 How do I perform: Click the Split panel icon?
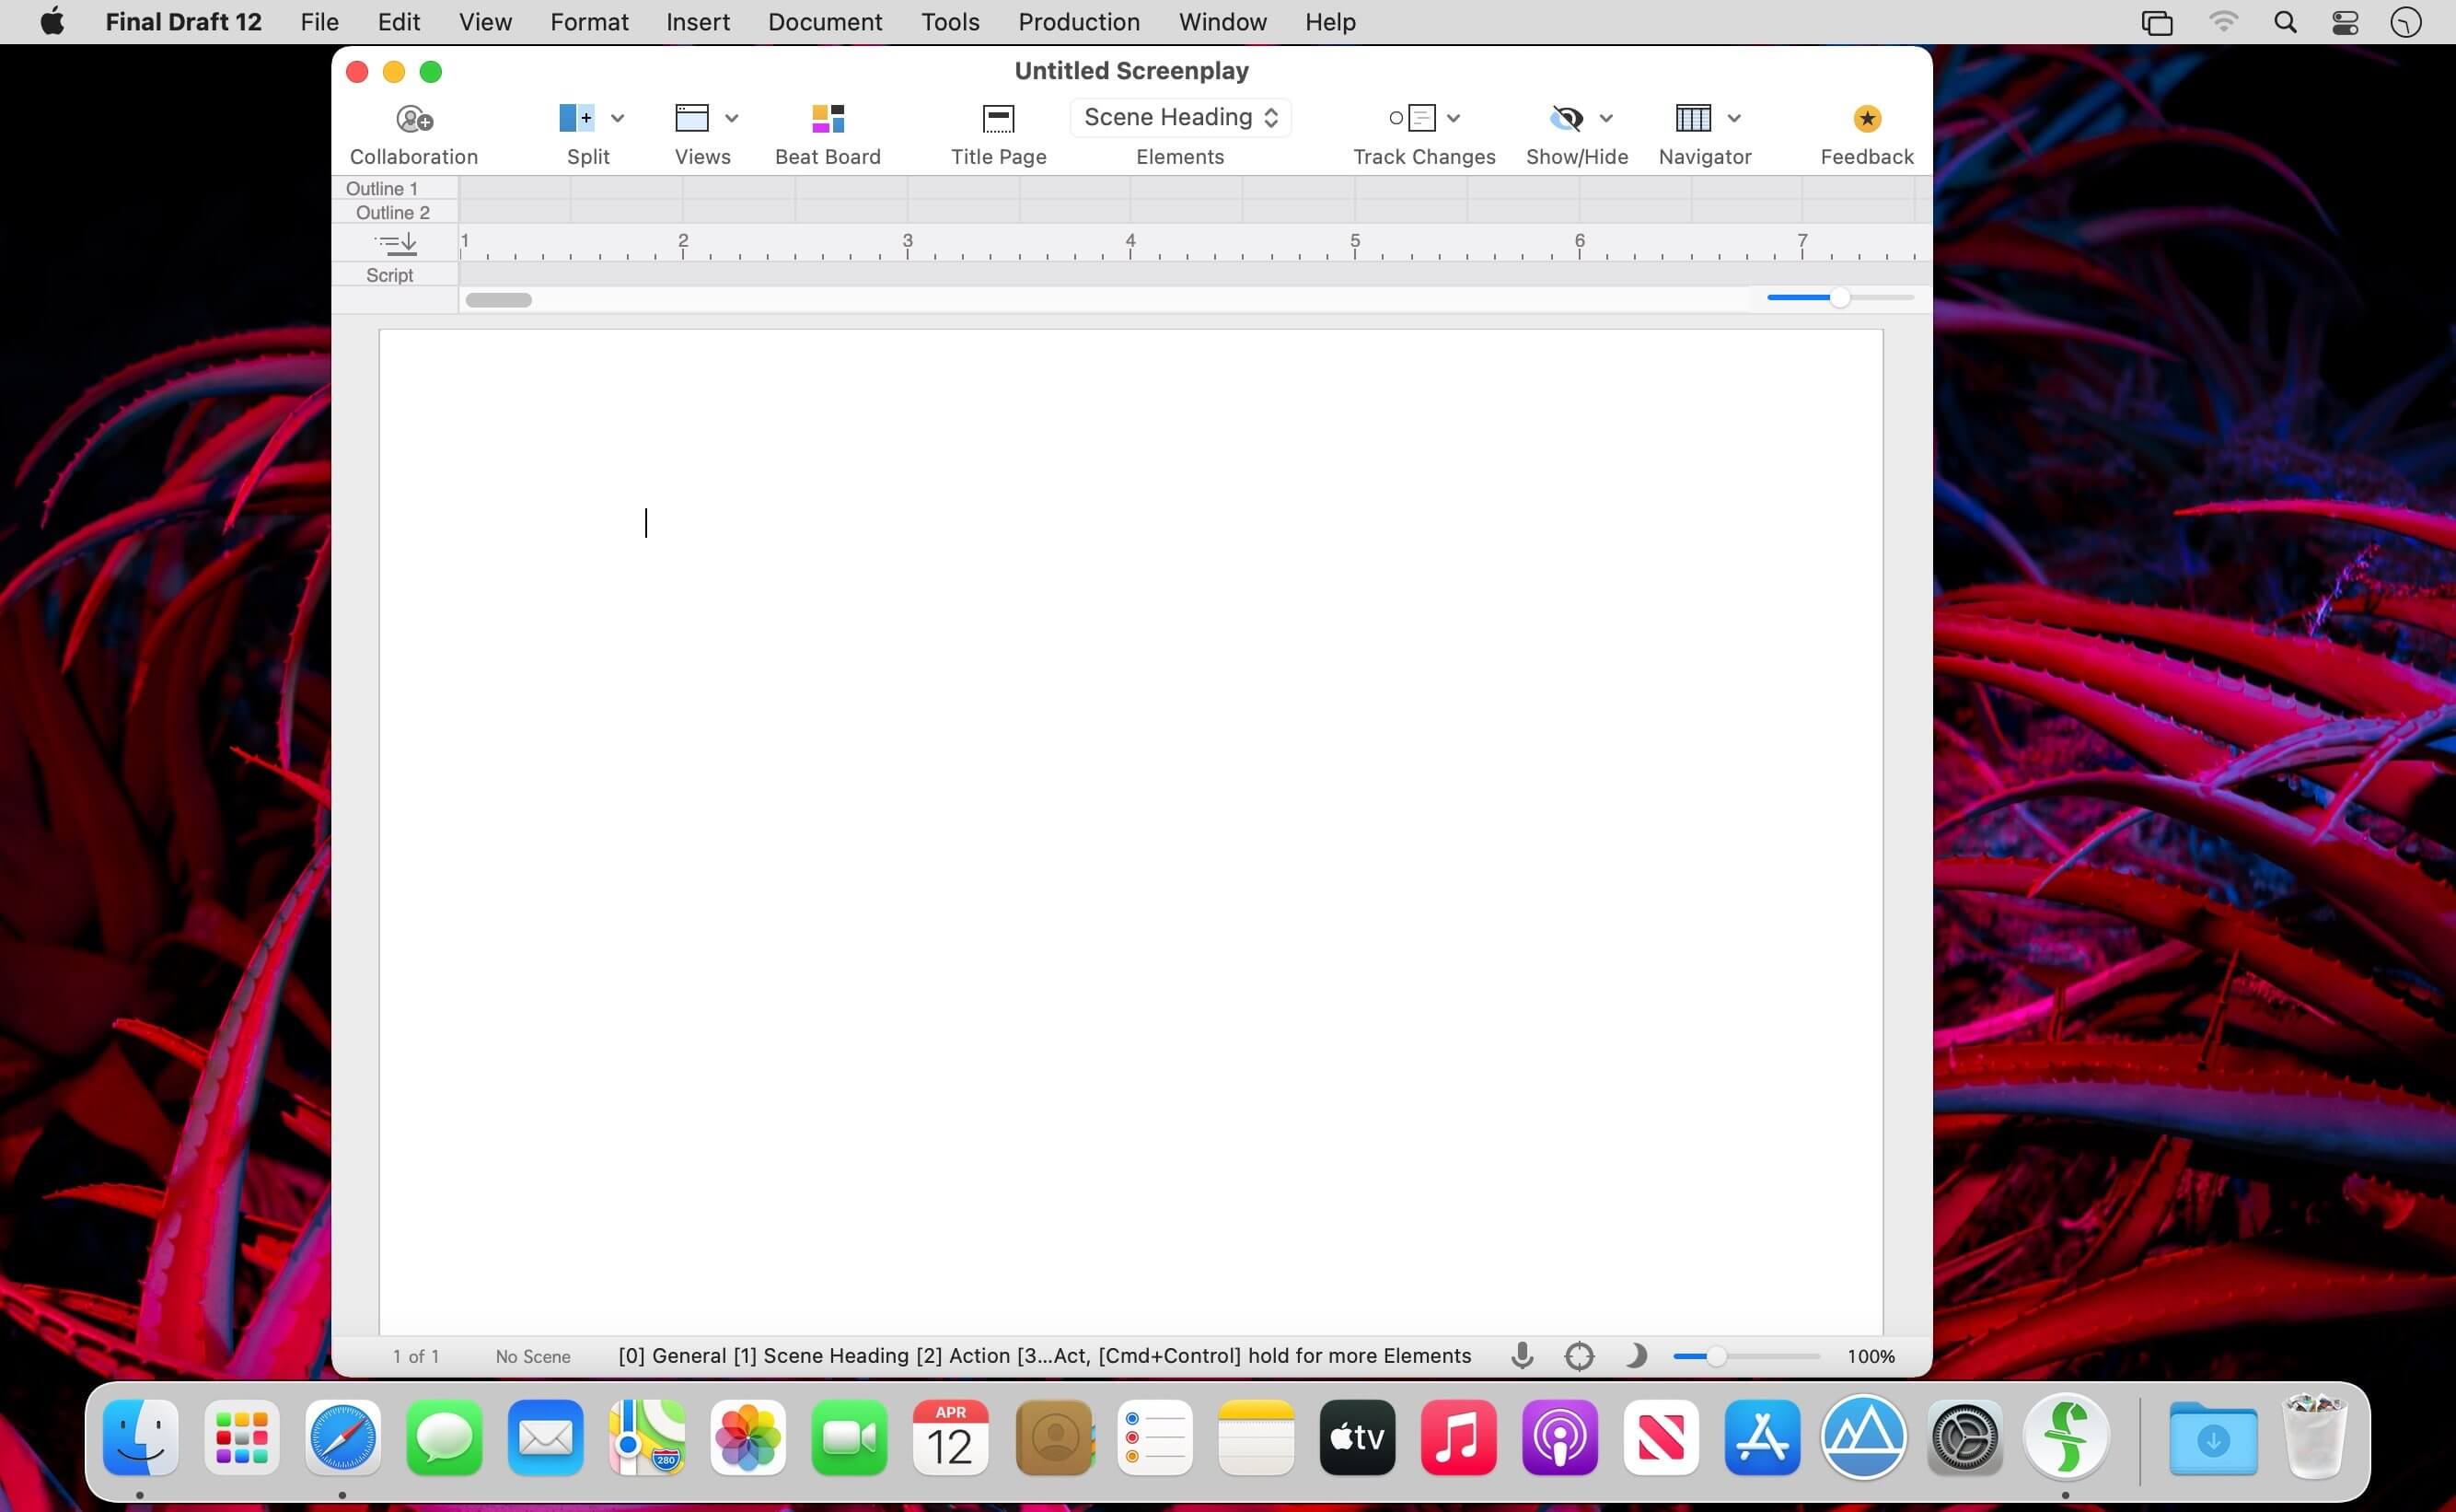pyautogui.click(x=577, y=118)
